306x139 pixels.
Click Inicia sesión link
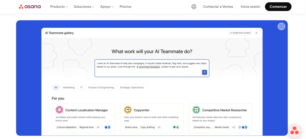[x=250, y=7]
